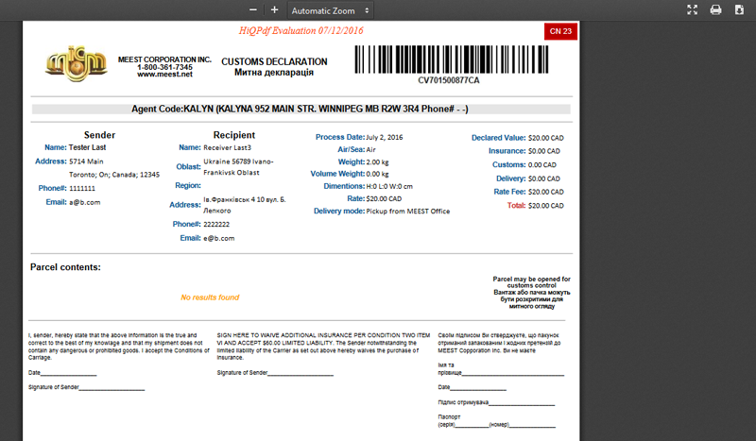Click the No results found message
The height and width of the screenshot is (441, 756).
tap(210, 297)
